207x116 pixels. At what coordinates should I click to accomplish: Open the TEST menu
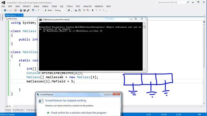(x=78, y=6)
